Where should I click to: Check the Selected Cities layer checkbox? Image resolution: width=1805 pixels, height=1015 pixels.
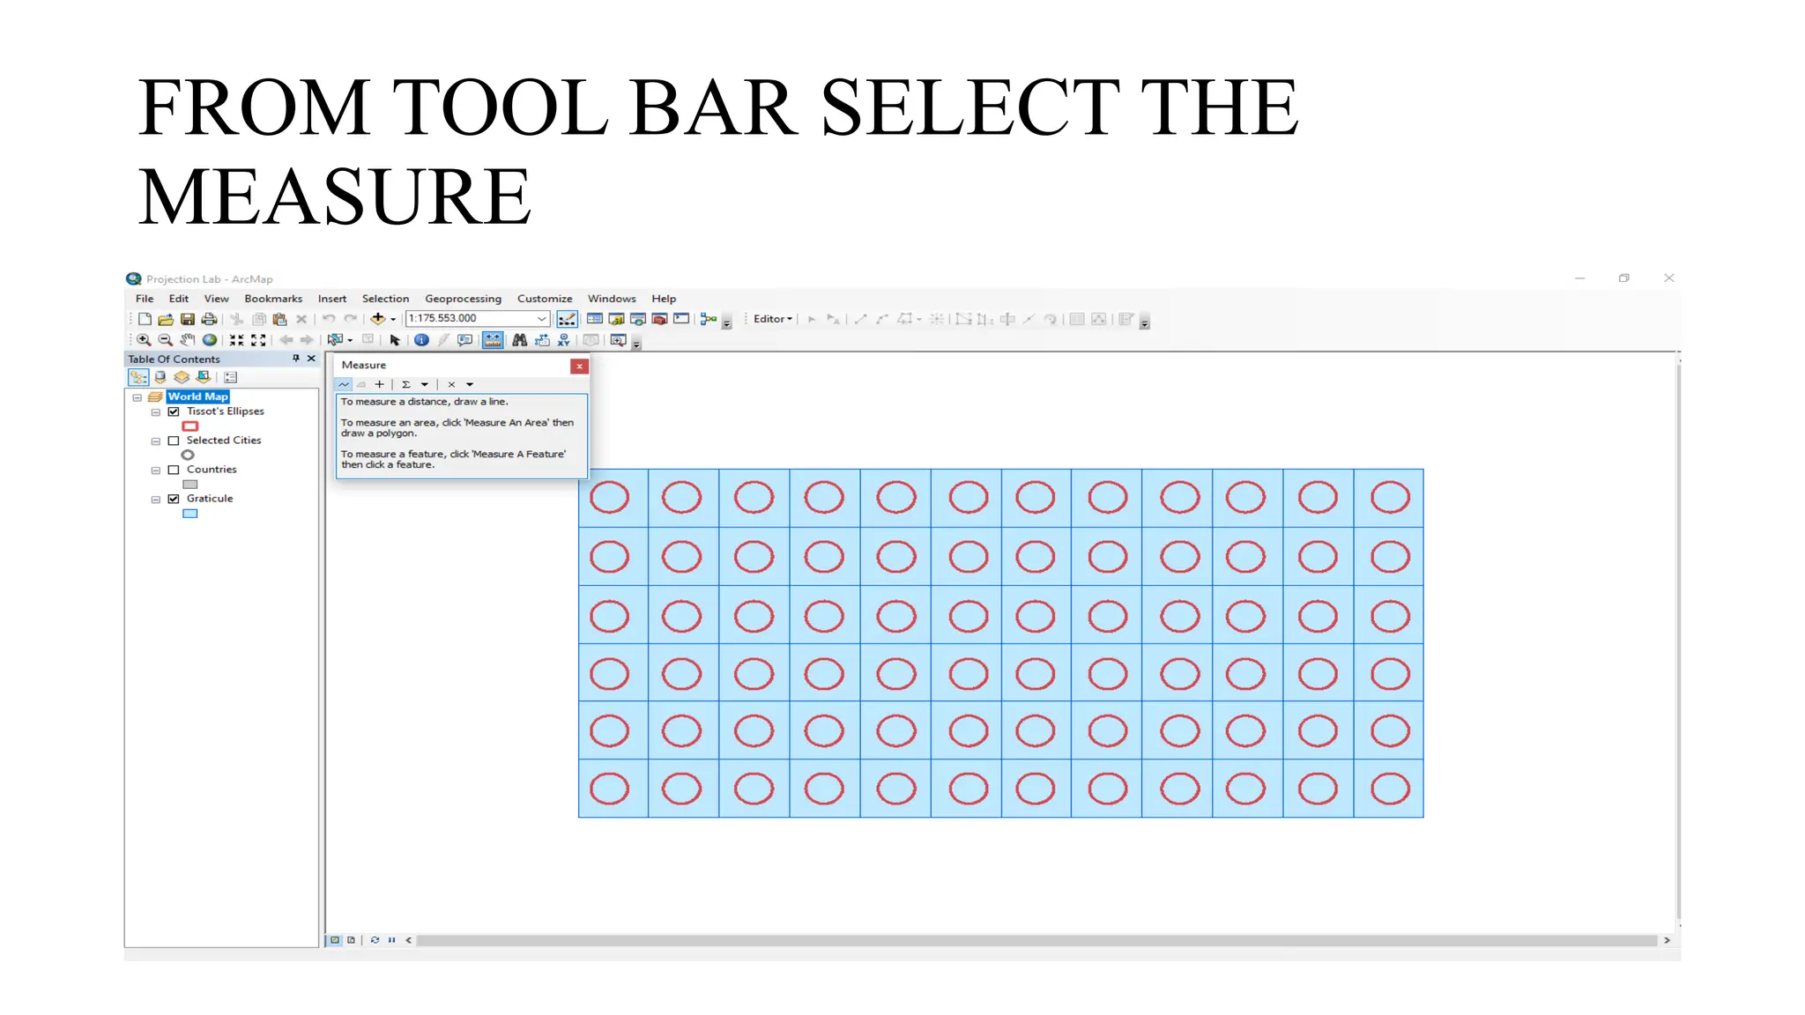click(174, 441)
